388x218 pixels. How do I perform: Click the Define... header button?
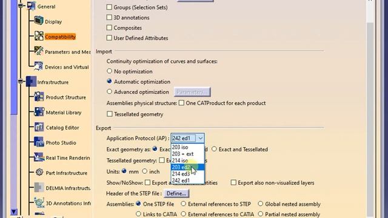pos(176,193)
